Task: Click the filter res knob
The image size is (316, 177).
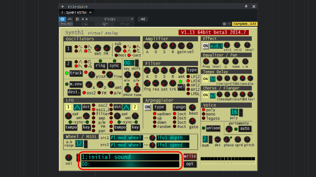Action: coord(156,83)
